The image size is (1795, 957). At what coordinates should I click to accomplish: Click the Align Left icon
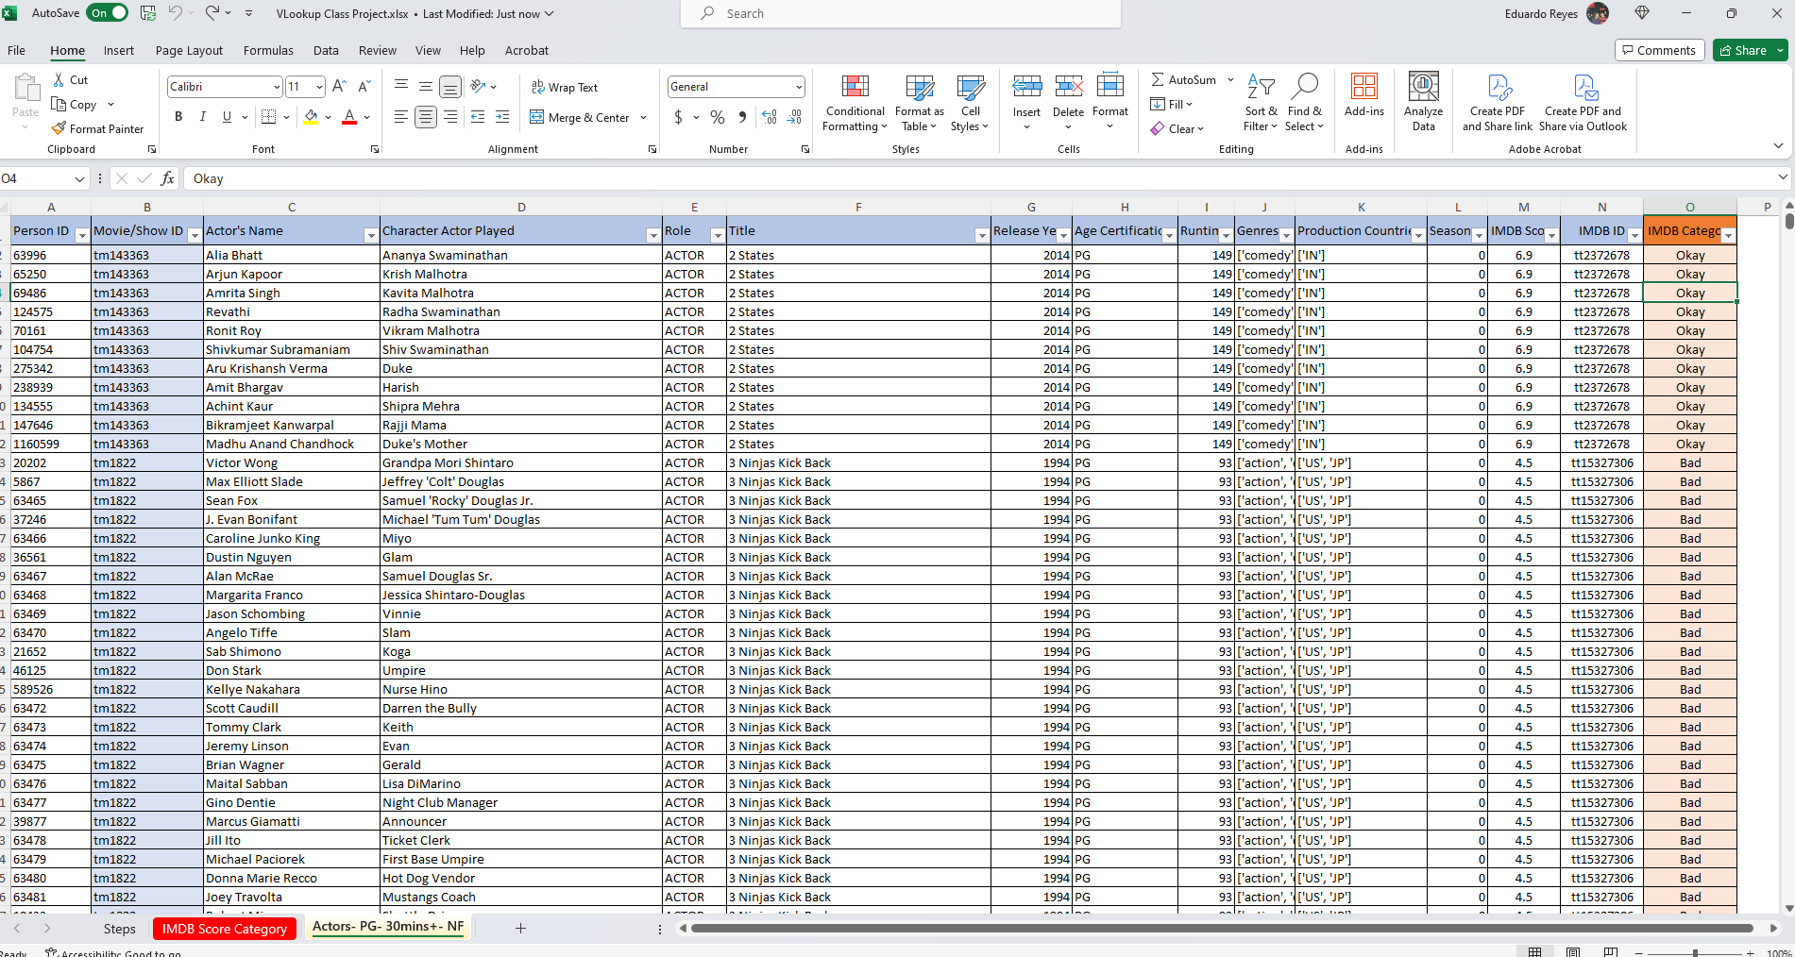(401, 117)
